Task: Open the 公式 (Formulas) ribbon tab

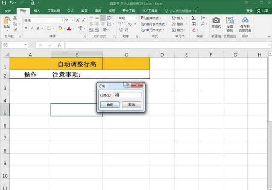Action: [70, 11]
